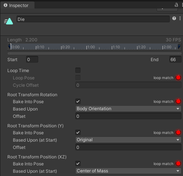
Task: Open the Center of Mass dropdown
Action: point(128,171)
